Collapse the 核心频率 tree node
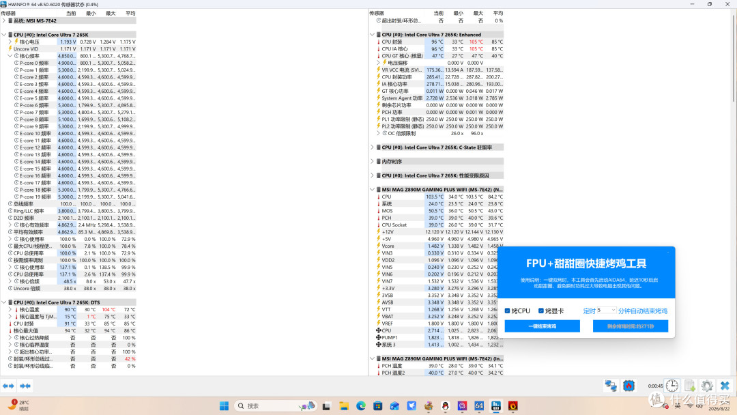The width and height of the screenshot is (737, 415). tap(10, 56)
